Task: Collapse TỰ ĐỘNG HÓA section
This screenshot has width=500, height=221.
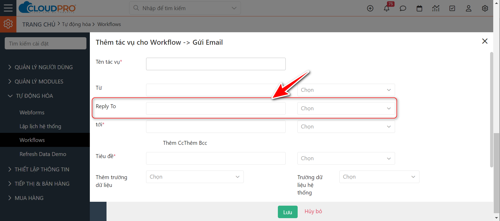Action: coord(31,96)
